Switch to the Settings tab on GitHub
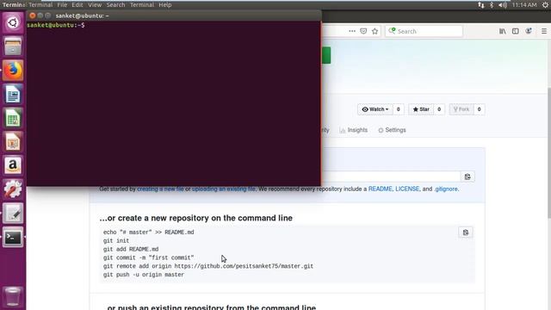Image resolution: width=551 pixels, height=310 pixels. click(393, 130)
